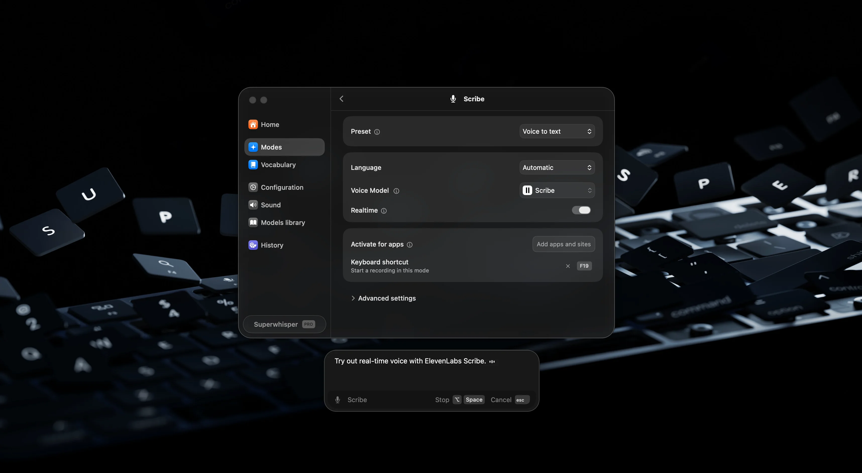862x473 pixels.
Task: Click the orange Home house icon
Action: [x=253, y=124]
